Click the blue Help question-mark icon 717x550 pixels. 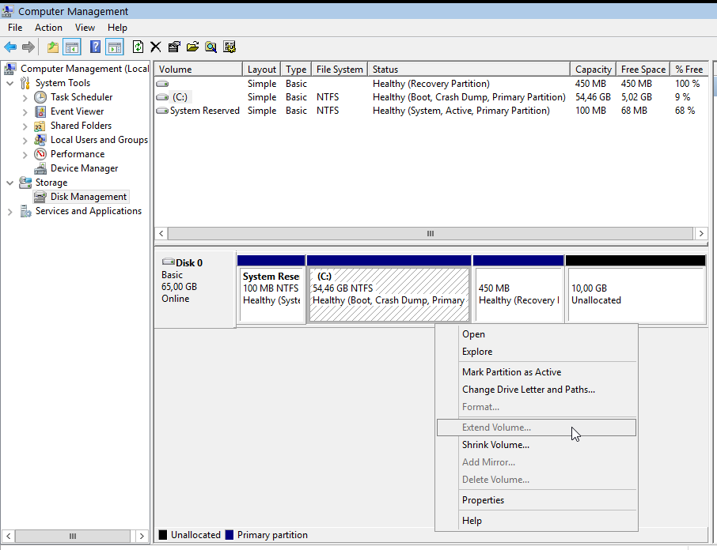95,47
